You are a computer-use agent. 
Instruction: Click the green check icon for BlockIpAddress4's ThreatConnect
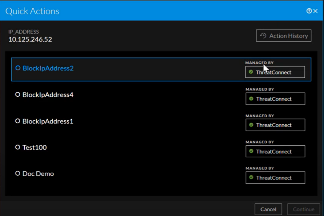[x=252, y=99]
